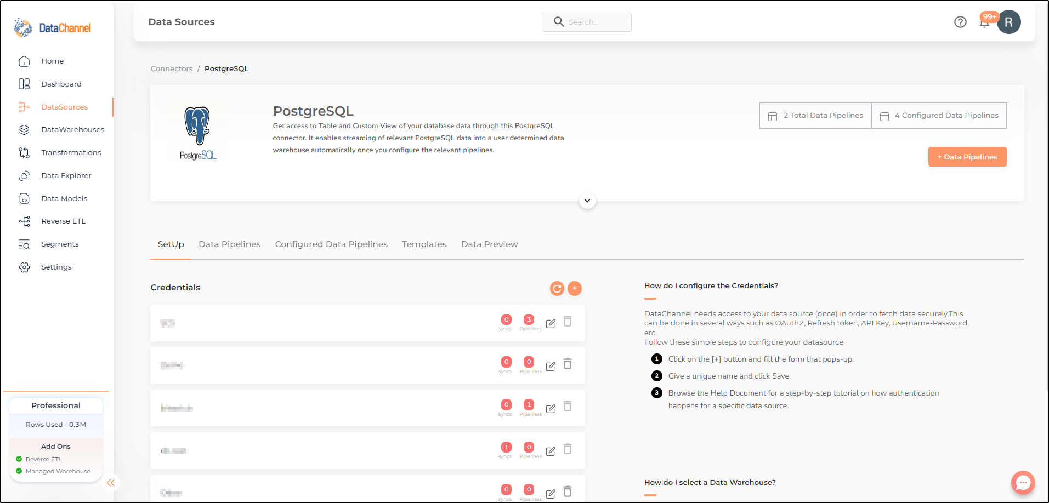Select the DataSources sidebar icon

[x=24, y=107]
